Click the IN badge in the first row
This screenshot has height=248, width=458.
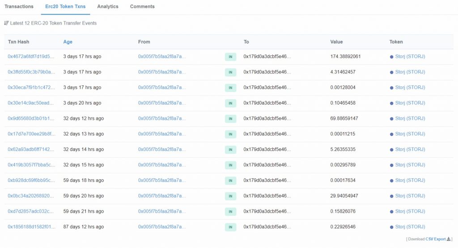(x=230, y=57)
